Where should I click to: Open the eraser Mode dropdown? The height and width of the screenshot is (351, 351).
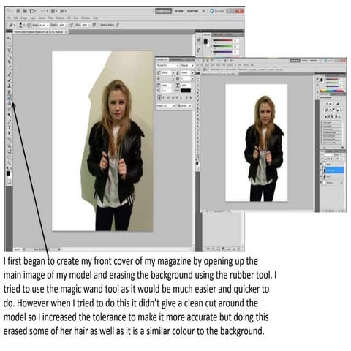tap(44, 25)
